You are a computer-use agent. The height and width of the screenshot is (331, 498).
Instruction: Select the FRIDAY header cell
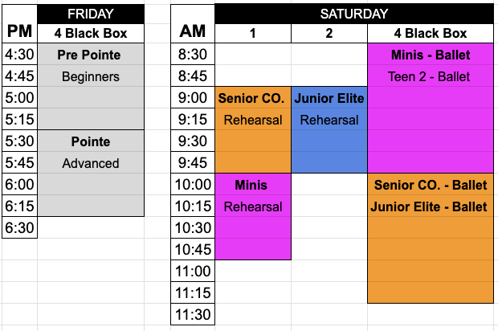[91, 14]
